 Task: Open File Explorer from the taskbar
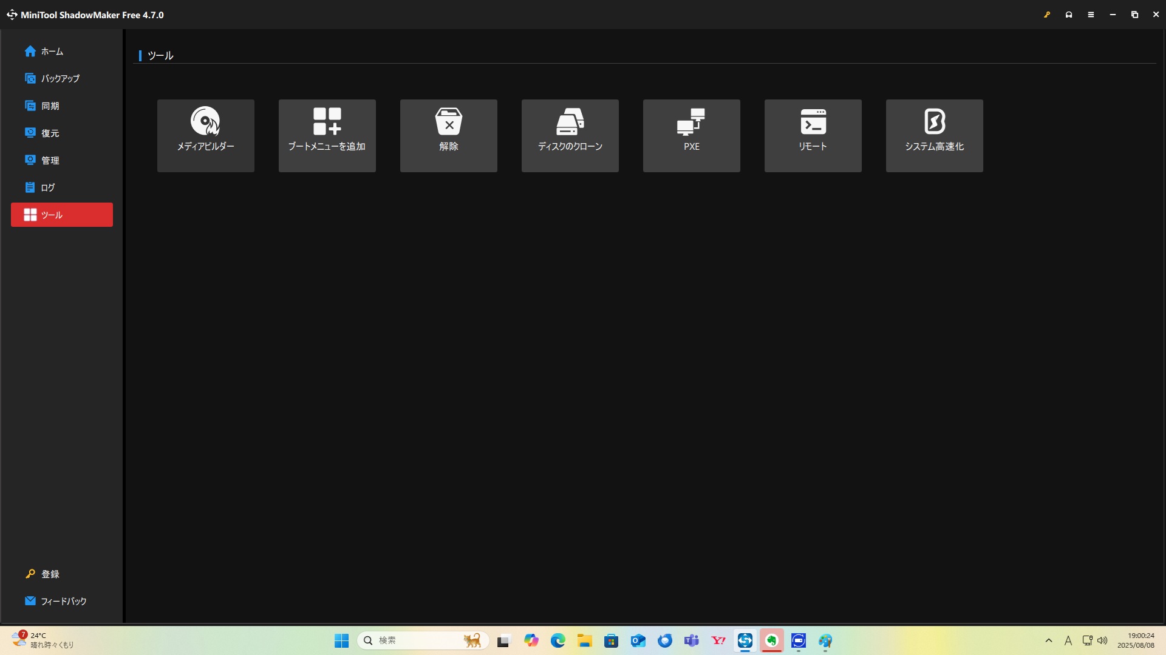pos(585,640)
